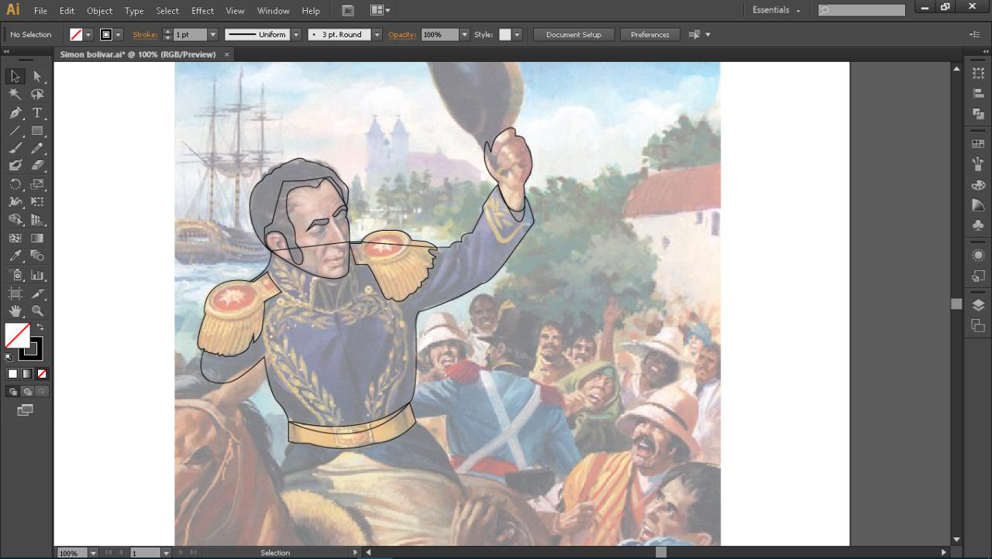The height and width of the screenshot is (559, 992).
Task: Click the Opacity panel link
Action: (402, 35)
